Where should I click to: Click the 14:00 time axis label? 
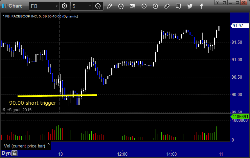tap(171, 154)
